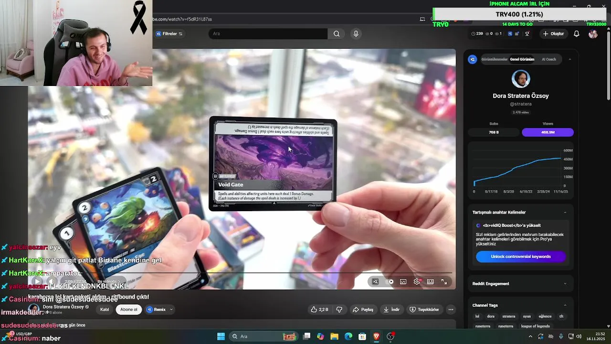Open File Explorer from taskbar
611x344 pixels.
pyautogui.click(x=334, y=336)
